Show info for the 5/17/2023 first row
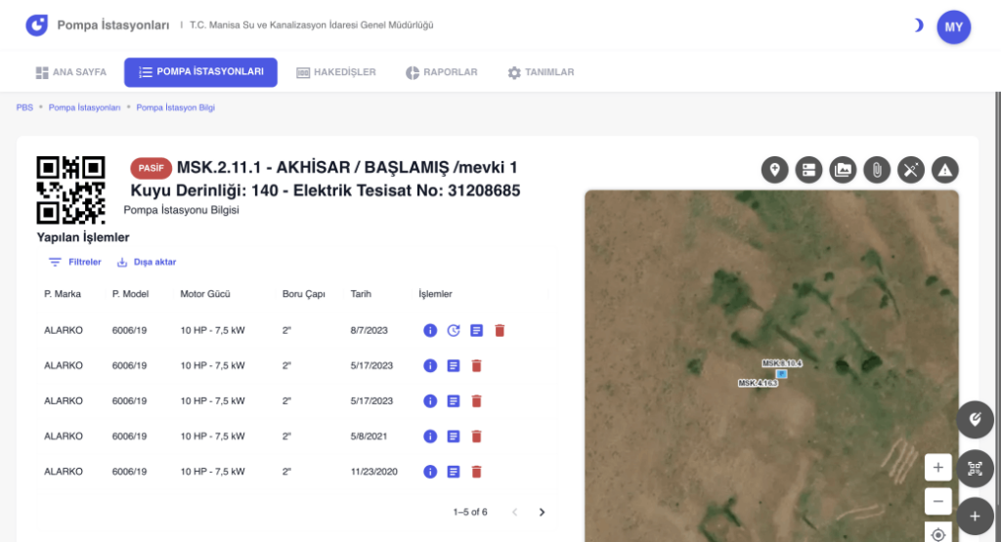Viewport: 1001px width, 542px height. click(x=430, y=366)
